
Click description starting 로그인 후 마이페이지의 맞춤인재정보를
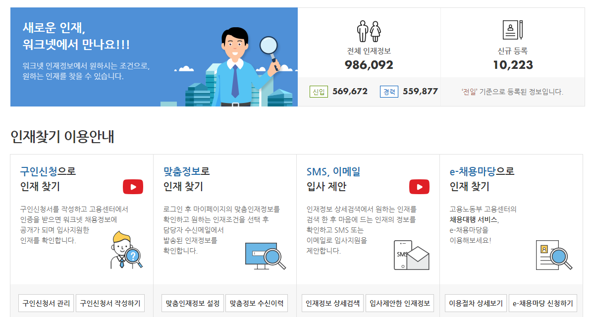[221, 229]
